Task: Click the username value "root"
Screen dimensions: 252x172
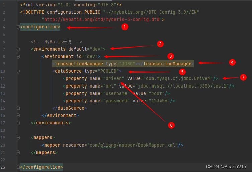Action: 157,94
